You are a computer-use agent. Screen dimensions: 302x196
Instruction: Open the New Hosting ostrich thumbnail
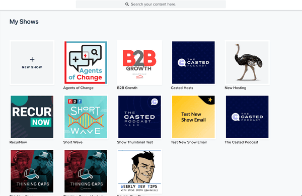click(x=247, y=62)
